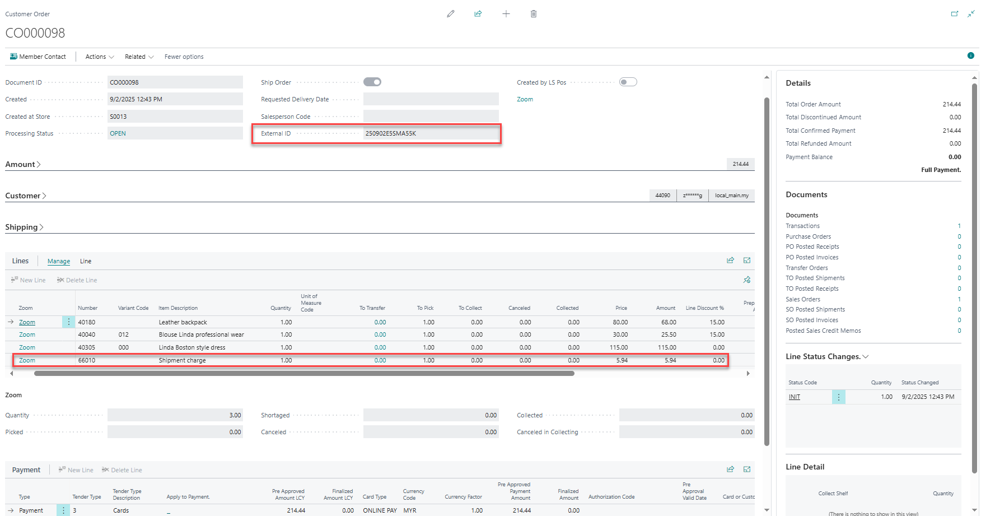Click the pin icon in Lines section

(746, 280)
